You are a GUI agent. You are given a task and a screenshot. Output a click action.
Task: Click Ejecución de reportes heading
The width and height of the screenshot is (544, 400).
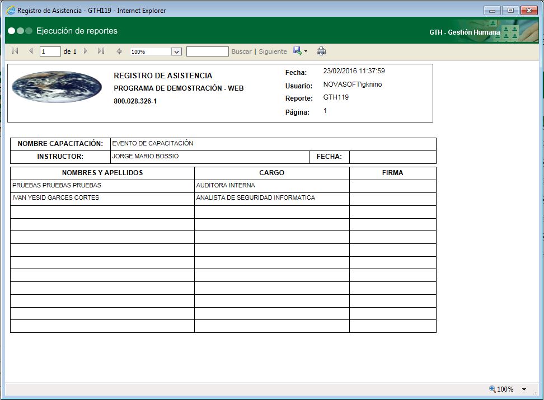coord(77,31)
